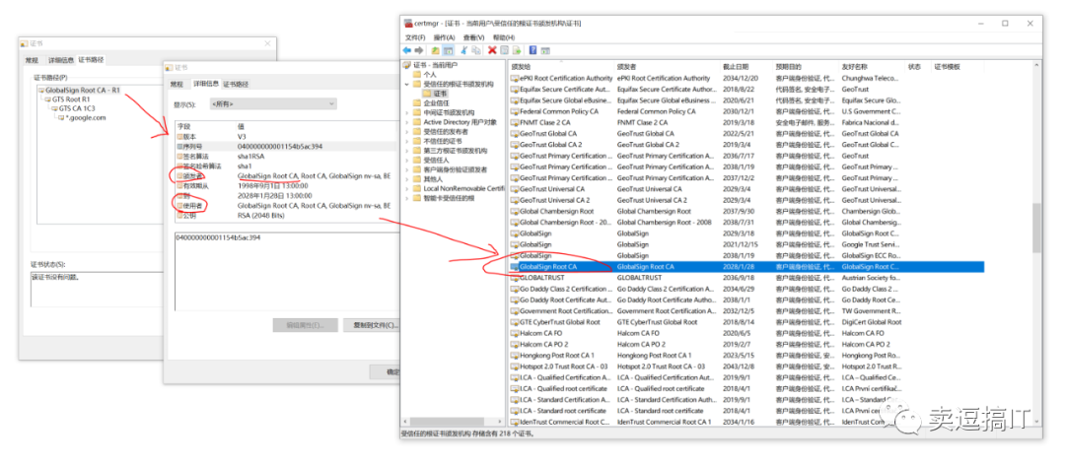This screenshot has height=466, width=1065.
Task: Expand the Local NonRemovable Certificates node
Action: point(407,188)
